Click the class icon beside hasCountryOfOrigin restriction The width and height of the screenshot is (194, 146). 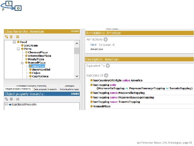(91, 80)
